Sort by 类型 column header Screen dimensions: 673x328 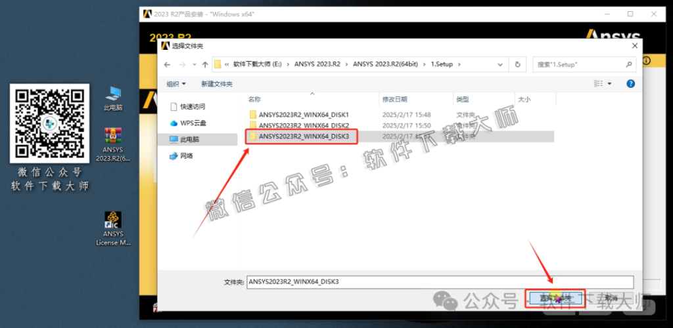pos(462,99)
